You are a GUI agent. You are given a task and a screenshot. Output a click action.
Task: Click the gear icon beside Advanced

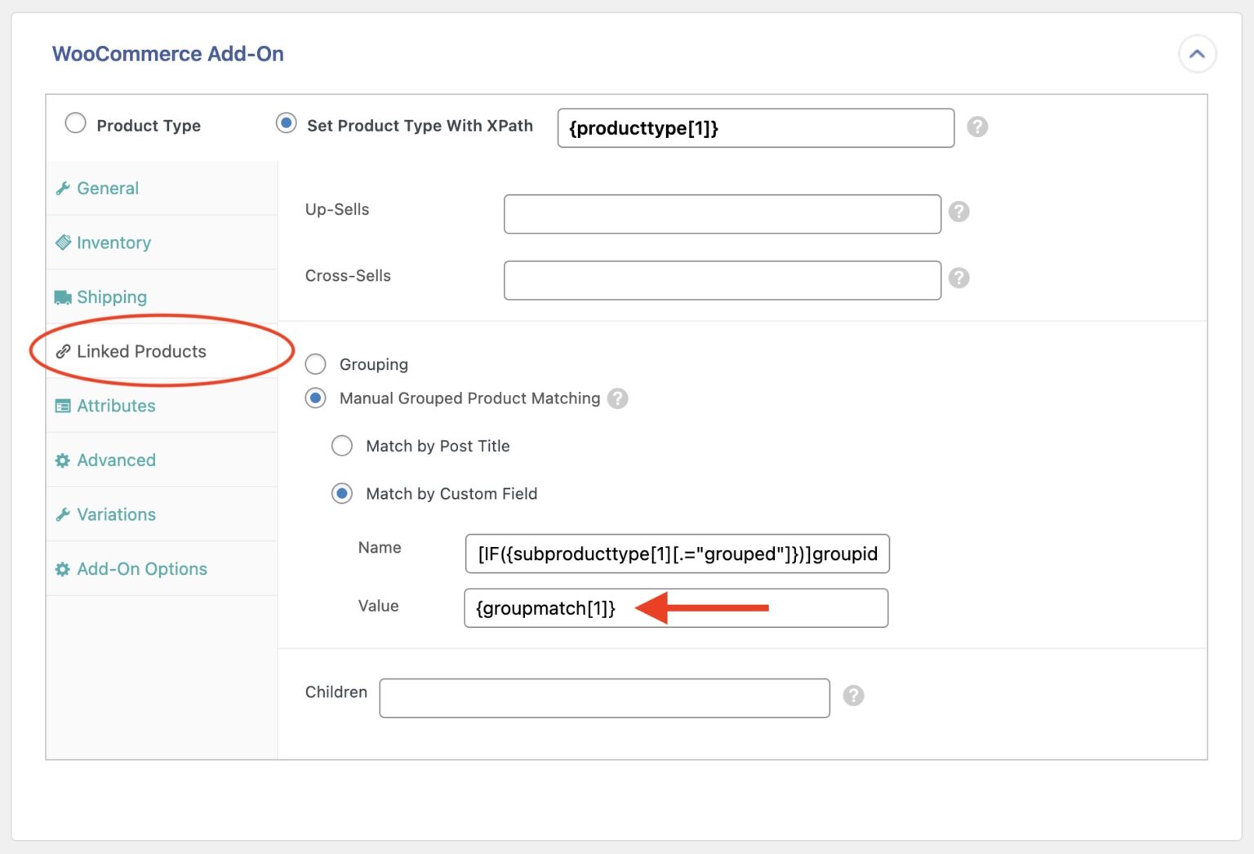point(63,460)
